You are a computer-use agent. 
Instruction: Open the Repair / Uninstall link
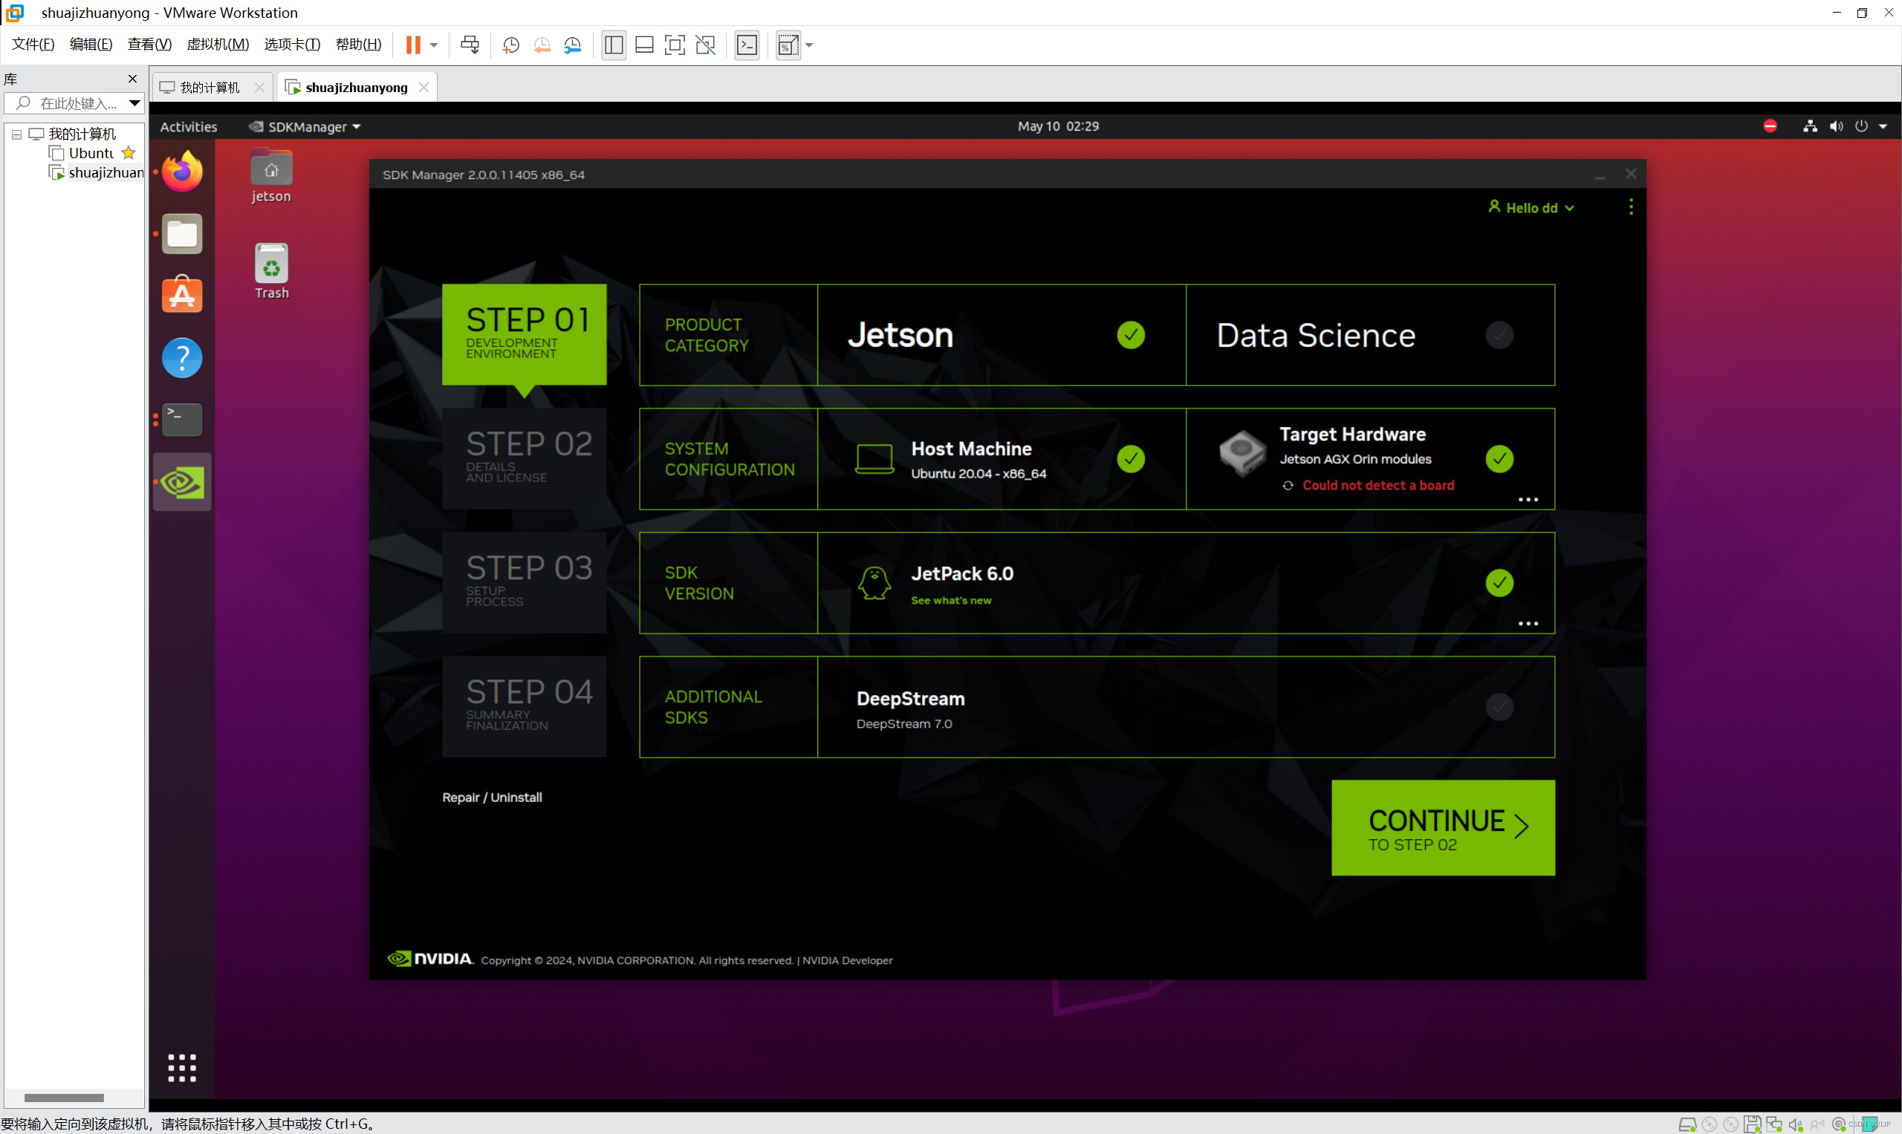[x=492, y=797]
